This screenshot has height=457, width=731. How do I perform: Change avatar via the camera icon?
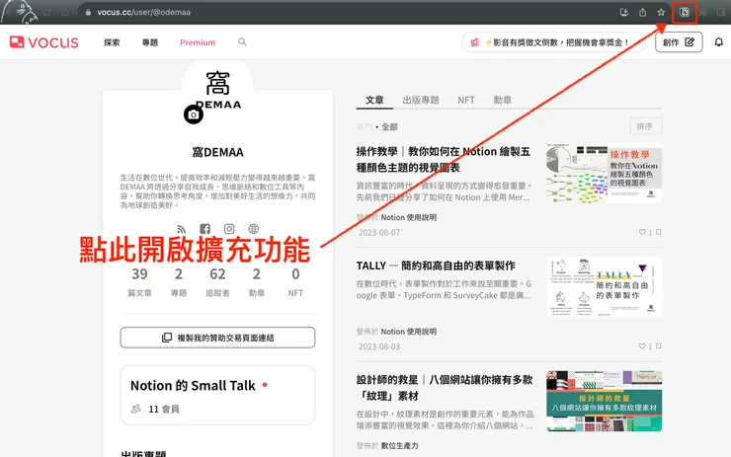(x=194, y=114)
